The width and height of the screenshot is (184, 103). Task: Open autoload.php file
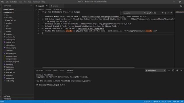point(11,54)
